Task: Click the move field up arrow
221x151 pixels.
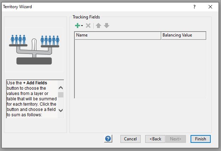Action: pyautogui.click(x=99, y=26)
